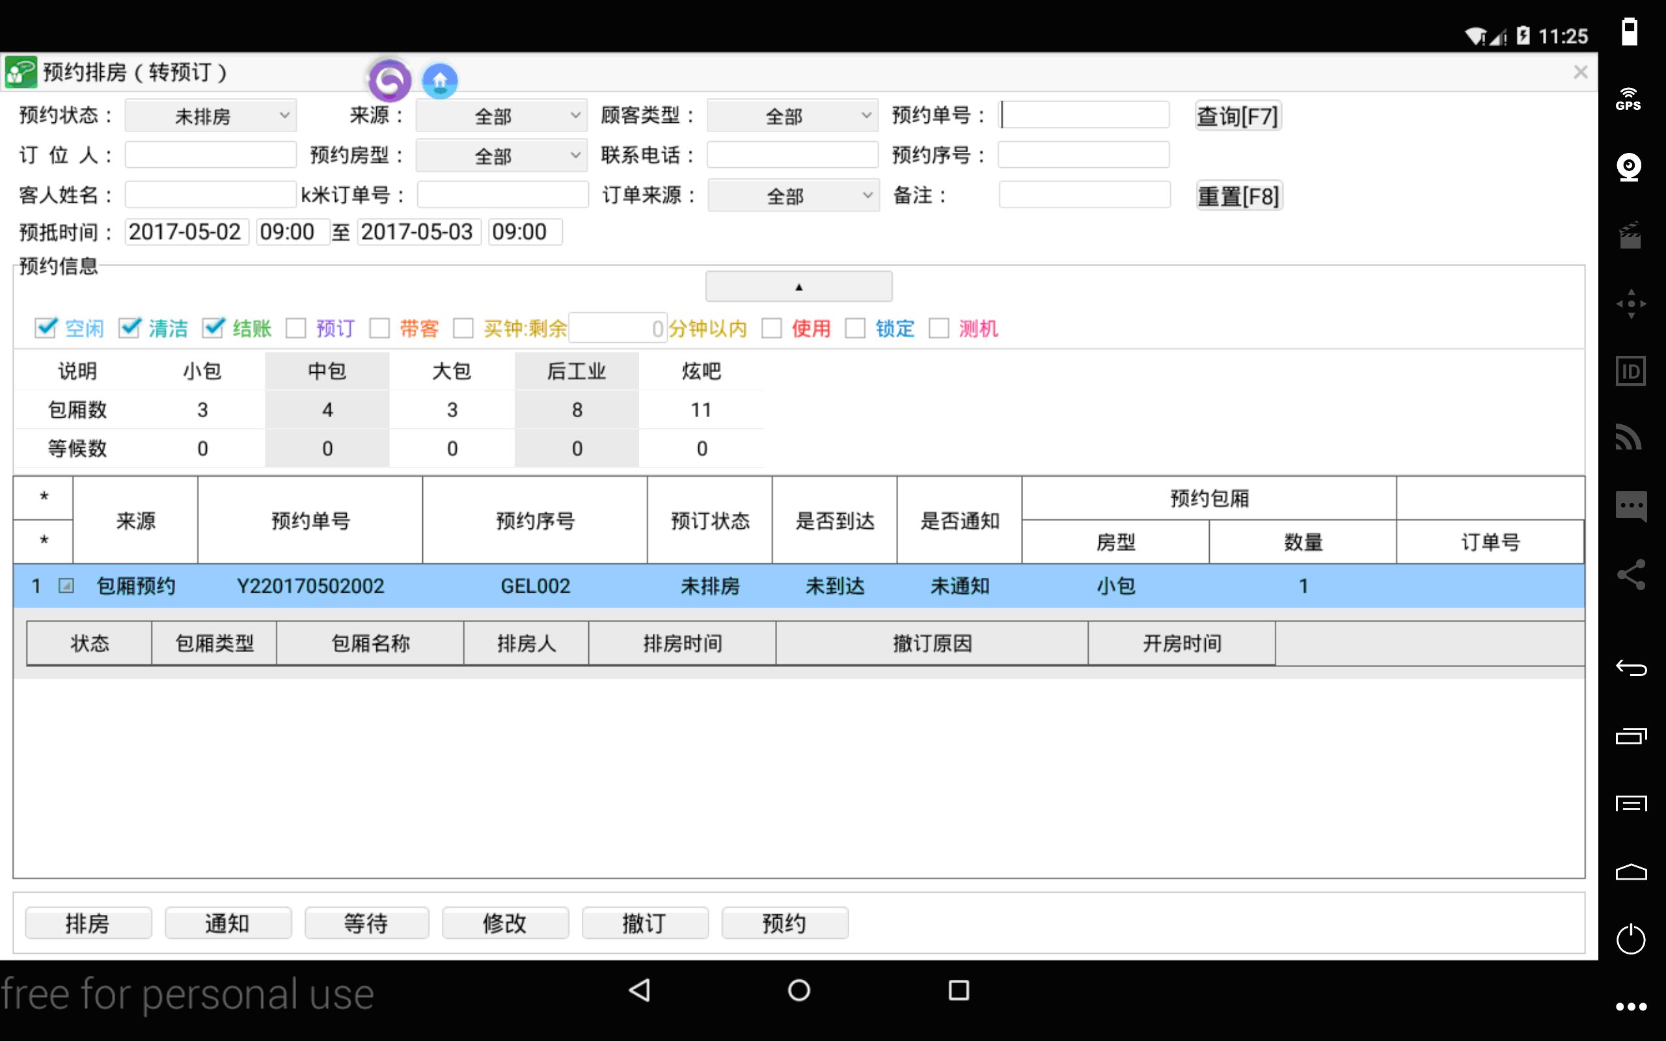Tap the emulator power button icon
The image size is (1666, 1041).
pos(1630,939)
